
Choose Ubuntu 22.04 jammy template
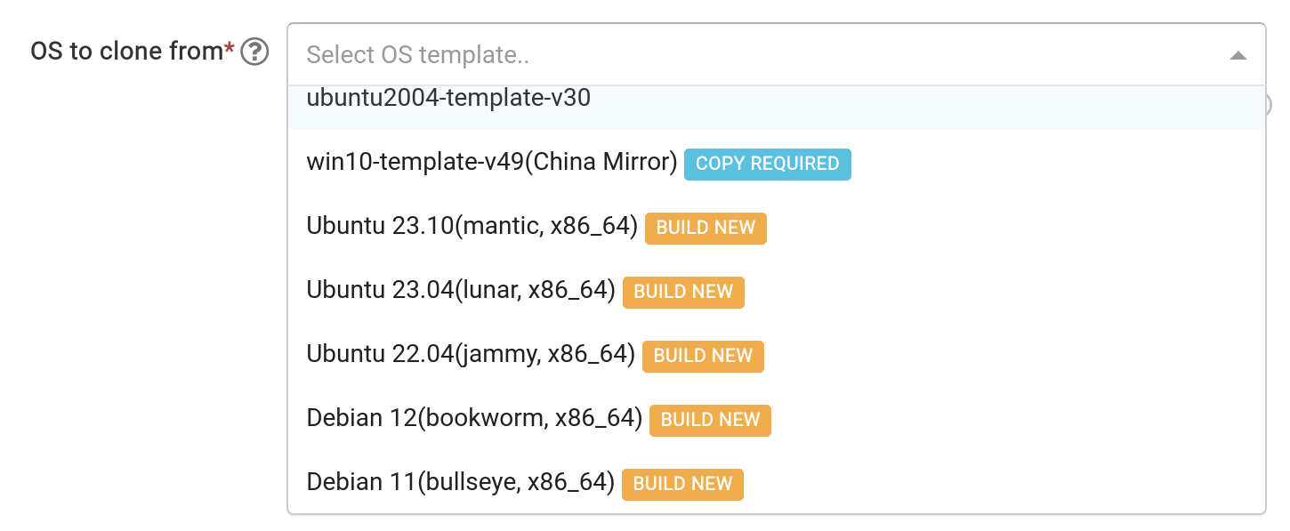coord(471,356)
